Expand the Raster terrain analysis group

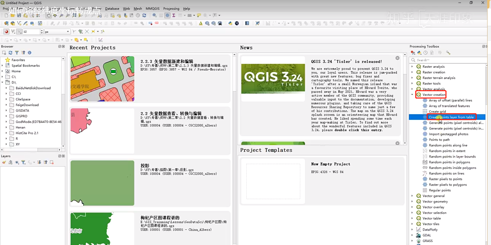(x=412, y=78)
